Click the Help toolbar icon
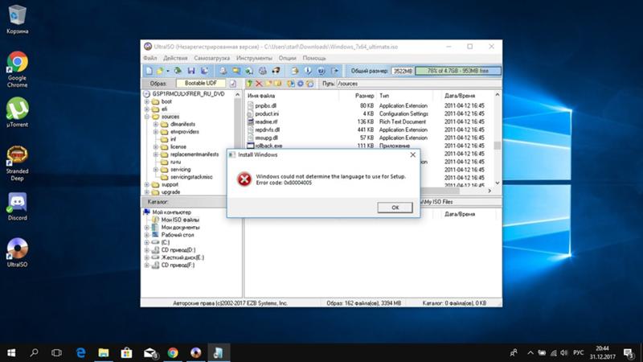The image size is (643, 362). point(321,71)
